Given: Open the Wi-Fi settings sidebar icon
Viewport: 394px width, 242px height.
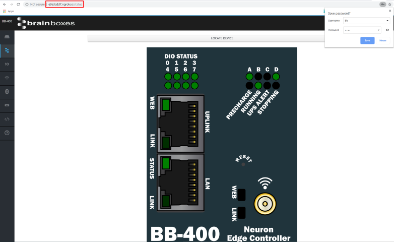Looking at the screenshot, I should point(7,78).
